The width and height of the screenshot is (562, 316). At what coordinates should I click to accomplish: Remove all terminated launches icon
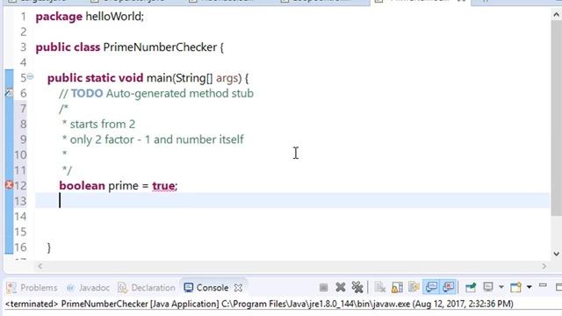tap(357, 287)
